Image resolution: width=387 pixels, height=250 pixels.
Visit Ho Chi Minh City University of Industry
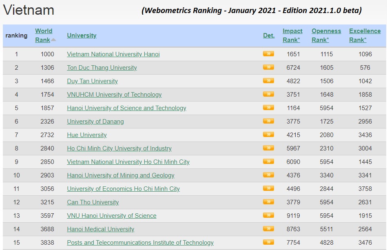(x=119, y=148)
